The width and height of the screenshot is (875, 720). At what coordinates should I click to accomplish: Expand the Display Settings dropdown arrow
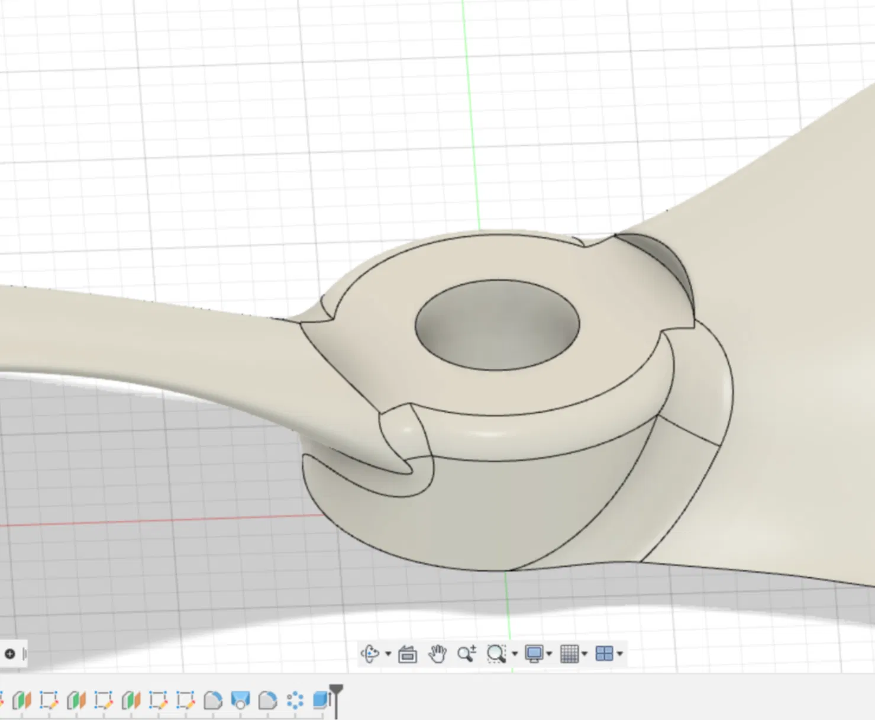(550, 654)
